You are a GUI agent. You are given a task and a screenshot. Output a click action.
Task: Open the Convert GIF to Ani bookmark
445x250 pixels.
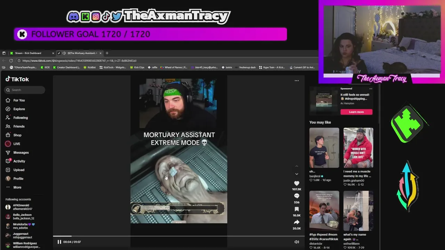tap(302, 67)
